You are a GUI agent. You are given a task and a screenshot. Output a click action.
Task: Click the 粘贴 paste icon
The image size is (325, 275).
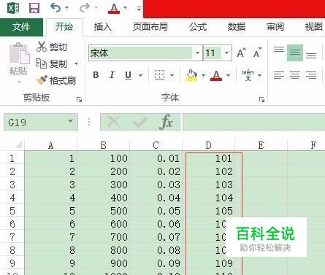click(x=19, y=53)
